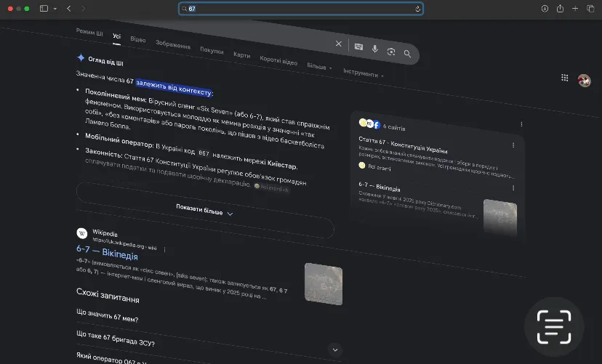
Task: Open the sources panel Wikipedia thumbnail
Action: 500,217
